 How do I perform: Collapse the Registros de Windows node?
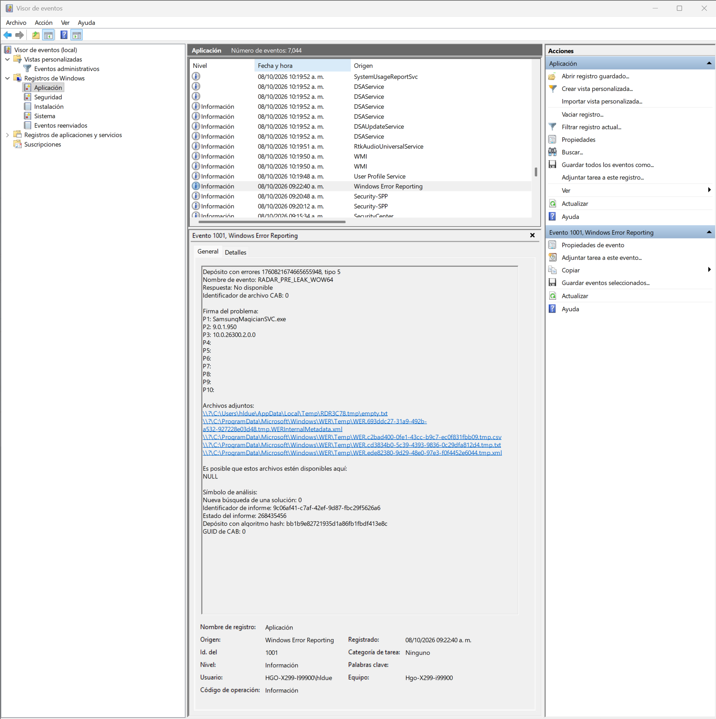pyautogui.click(x=7, y=78)
